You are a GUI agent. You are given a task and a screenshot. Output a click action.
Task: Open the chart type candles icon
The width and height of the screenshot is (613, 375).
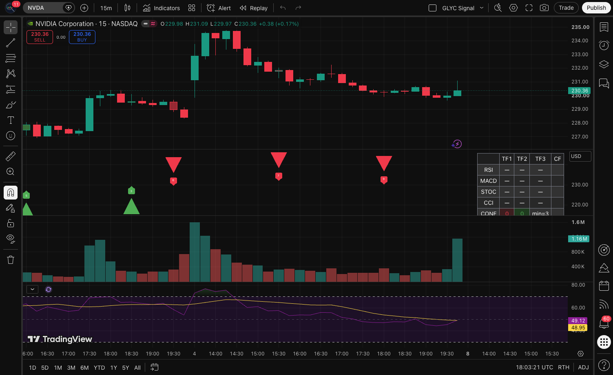tap(127, 8)
